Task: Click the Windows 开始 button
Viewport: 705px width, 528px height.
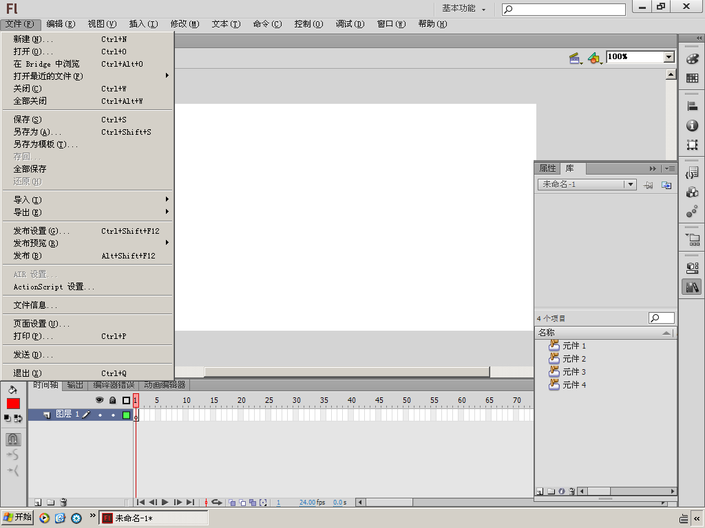Action: (x=17, y=518)
